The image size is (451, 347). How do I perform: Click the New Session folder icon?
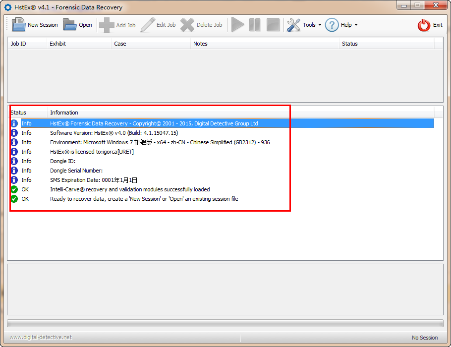pyautogui.click(x=19, y=25)
